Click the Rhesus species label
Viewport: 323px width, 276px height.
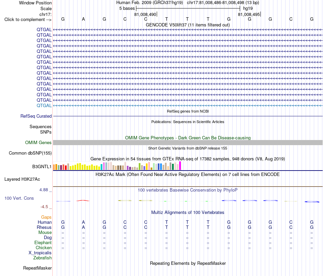(44, 227)
